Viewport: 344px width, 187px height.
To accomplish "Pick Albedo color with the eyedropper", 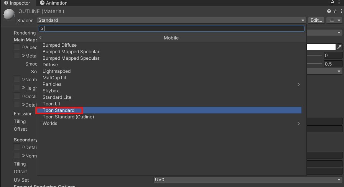I will point(339,47).
